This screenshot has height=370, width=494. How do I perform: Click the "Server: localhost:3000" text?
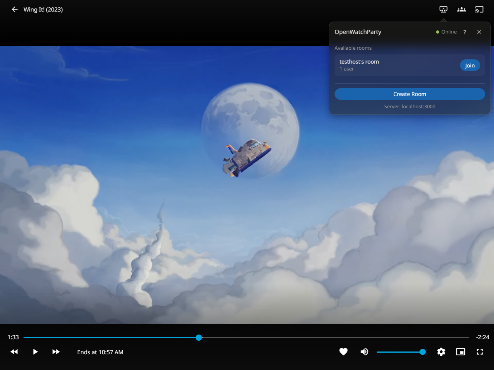click(x=409, y=107)
